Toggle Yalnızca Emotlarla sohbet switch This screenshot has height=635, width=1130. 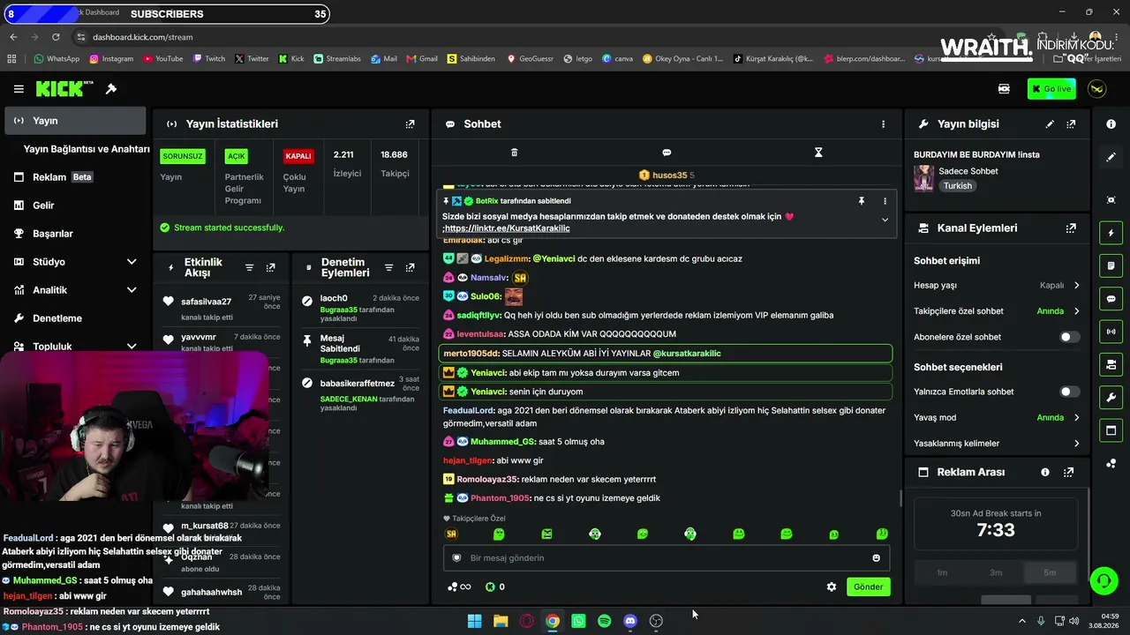[x=1069, y=392]
